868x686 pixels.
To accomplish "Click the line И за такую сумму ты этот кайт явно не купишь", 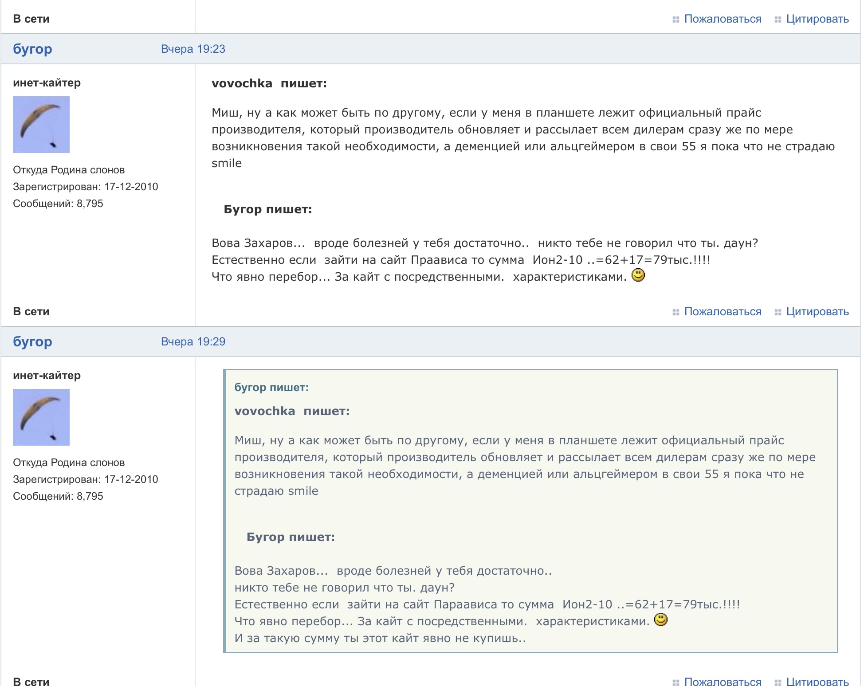I will pyautogui.click(x=380, y=639).
